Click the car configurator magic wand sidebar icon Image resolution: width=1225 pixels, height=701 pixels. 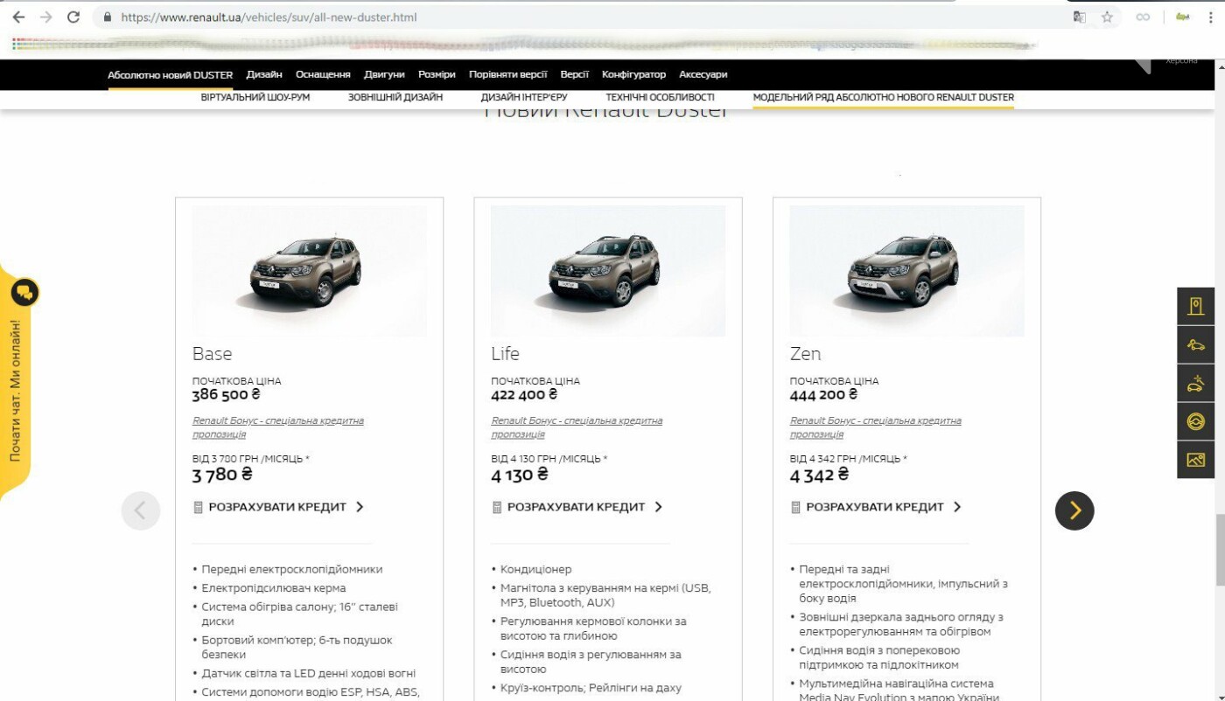1196,383
